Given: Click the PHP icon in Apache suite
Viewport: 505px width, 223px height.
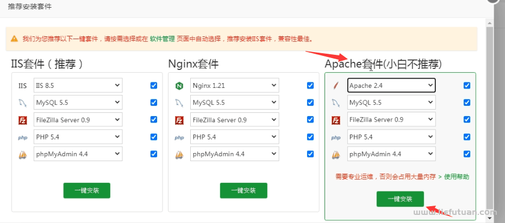Looking at the screenshot, I should (336, 137).
